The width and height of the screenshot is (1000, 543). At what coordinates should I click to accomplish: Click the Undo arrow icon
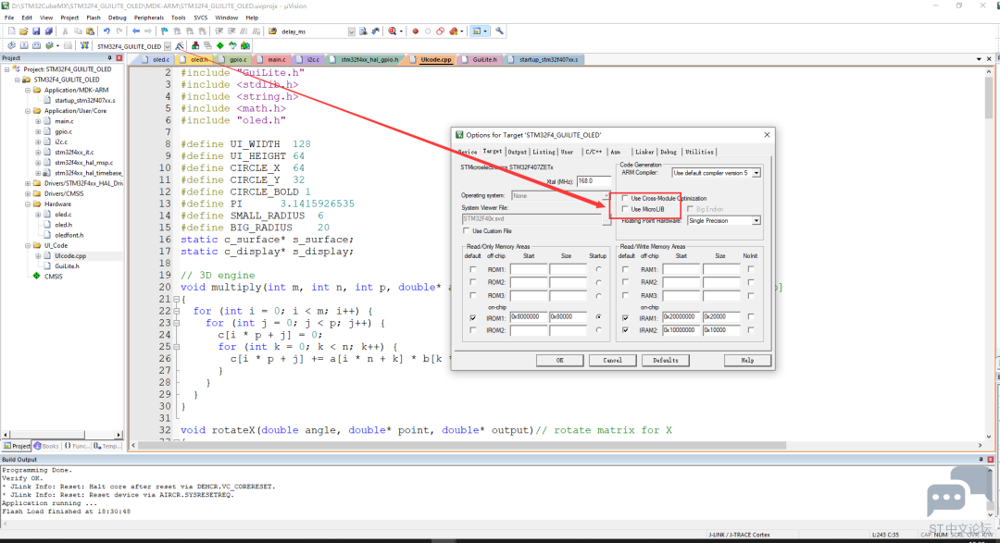point(106,31)
